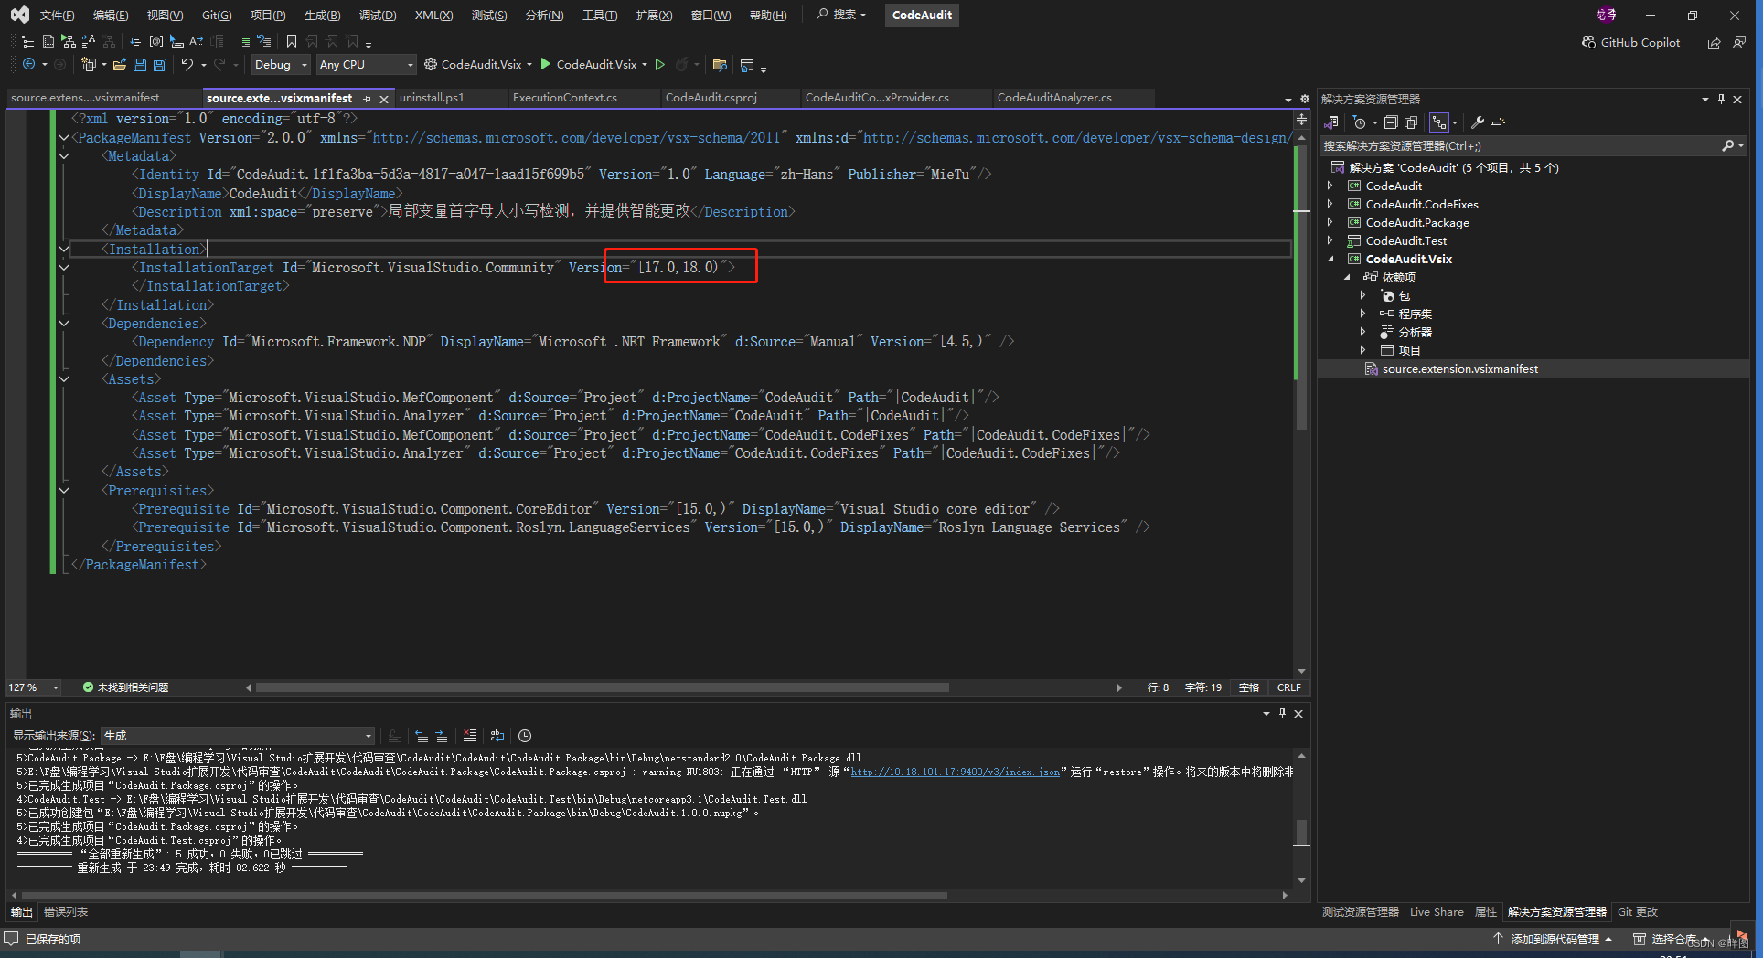Viewport: 1763px width, 958px height.
Task: Click the Output timestamp clock icon
Action: click(525, 736)
